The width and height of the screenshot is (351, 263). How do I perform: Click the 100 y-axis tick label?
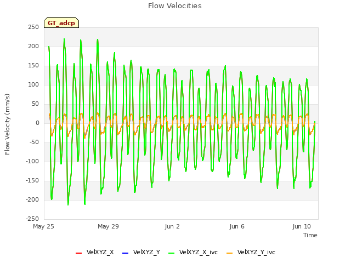coord(33,85)
